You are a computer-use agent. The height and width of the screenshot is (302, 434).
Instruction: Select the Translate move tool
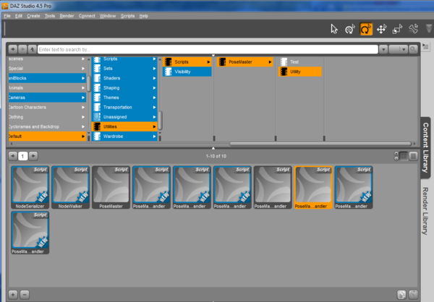(381, 29)
